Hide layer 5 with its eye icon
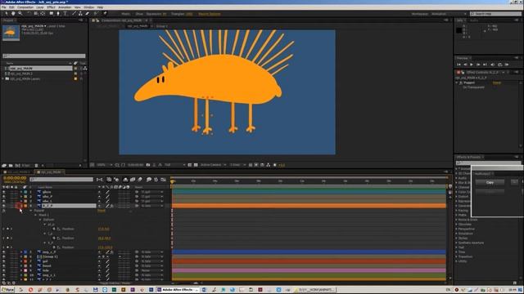The width and height of the screenshot is (524, 294). coord(3,252)
